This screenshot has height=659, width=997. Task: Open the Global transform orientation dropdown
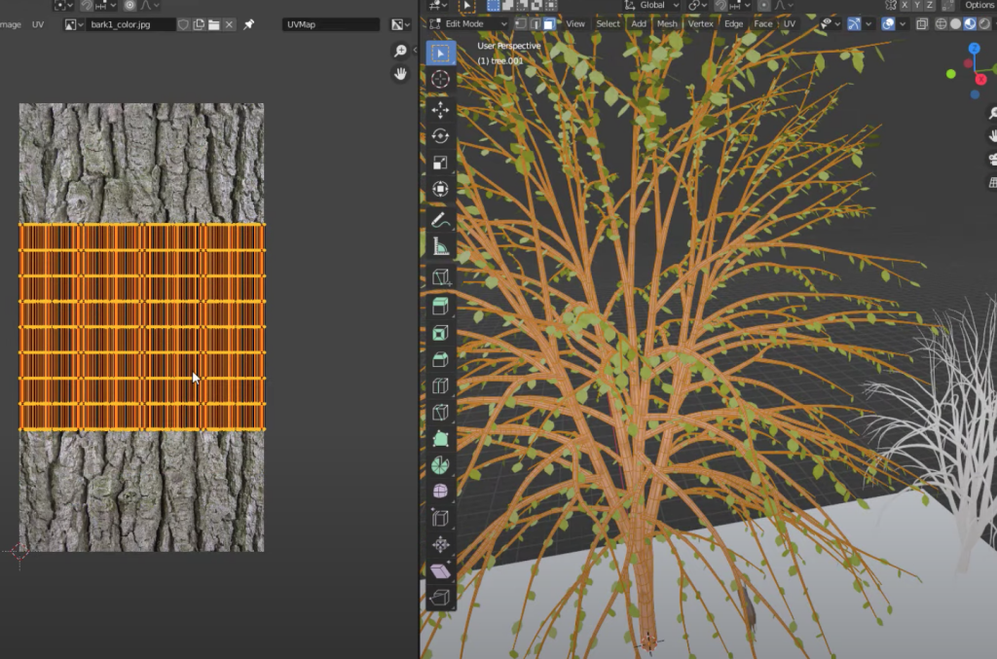pos(651,5)
